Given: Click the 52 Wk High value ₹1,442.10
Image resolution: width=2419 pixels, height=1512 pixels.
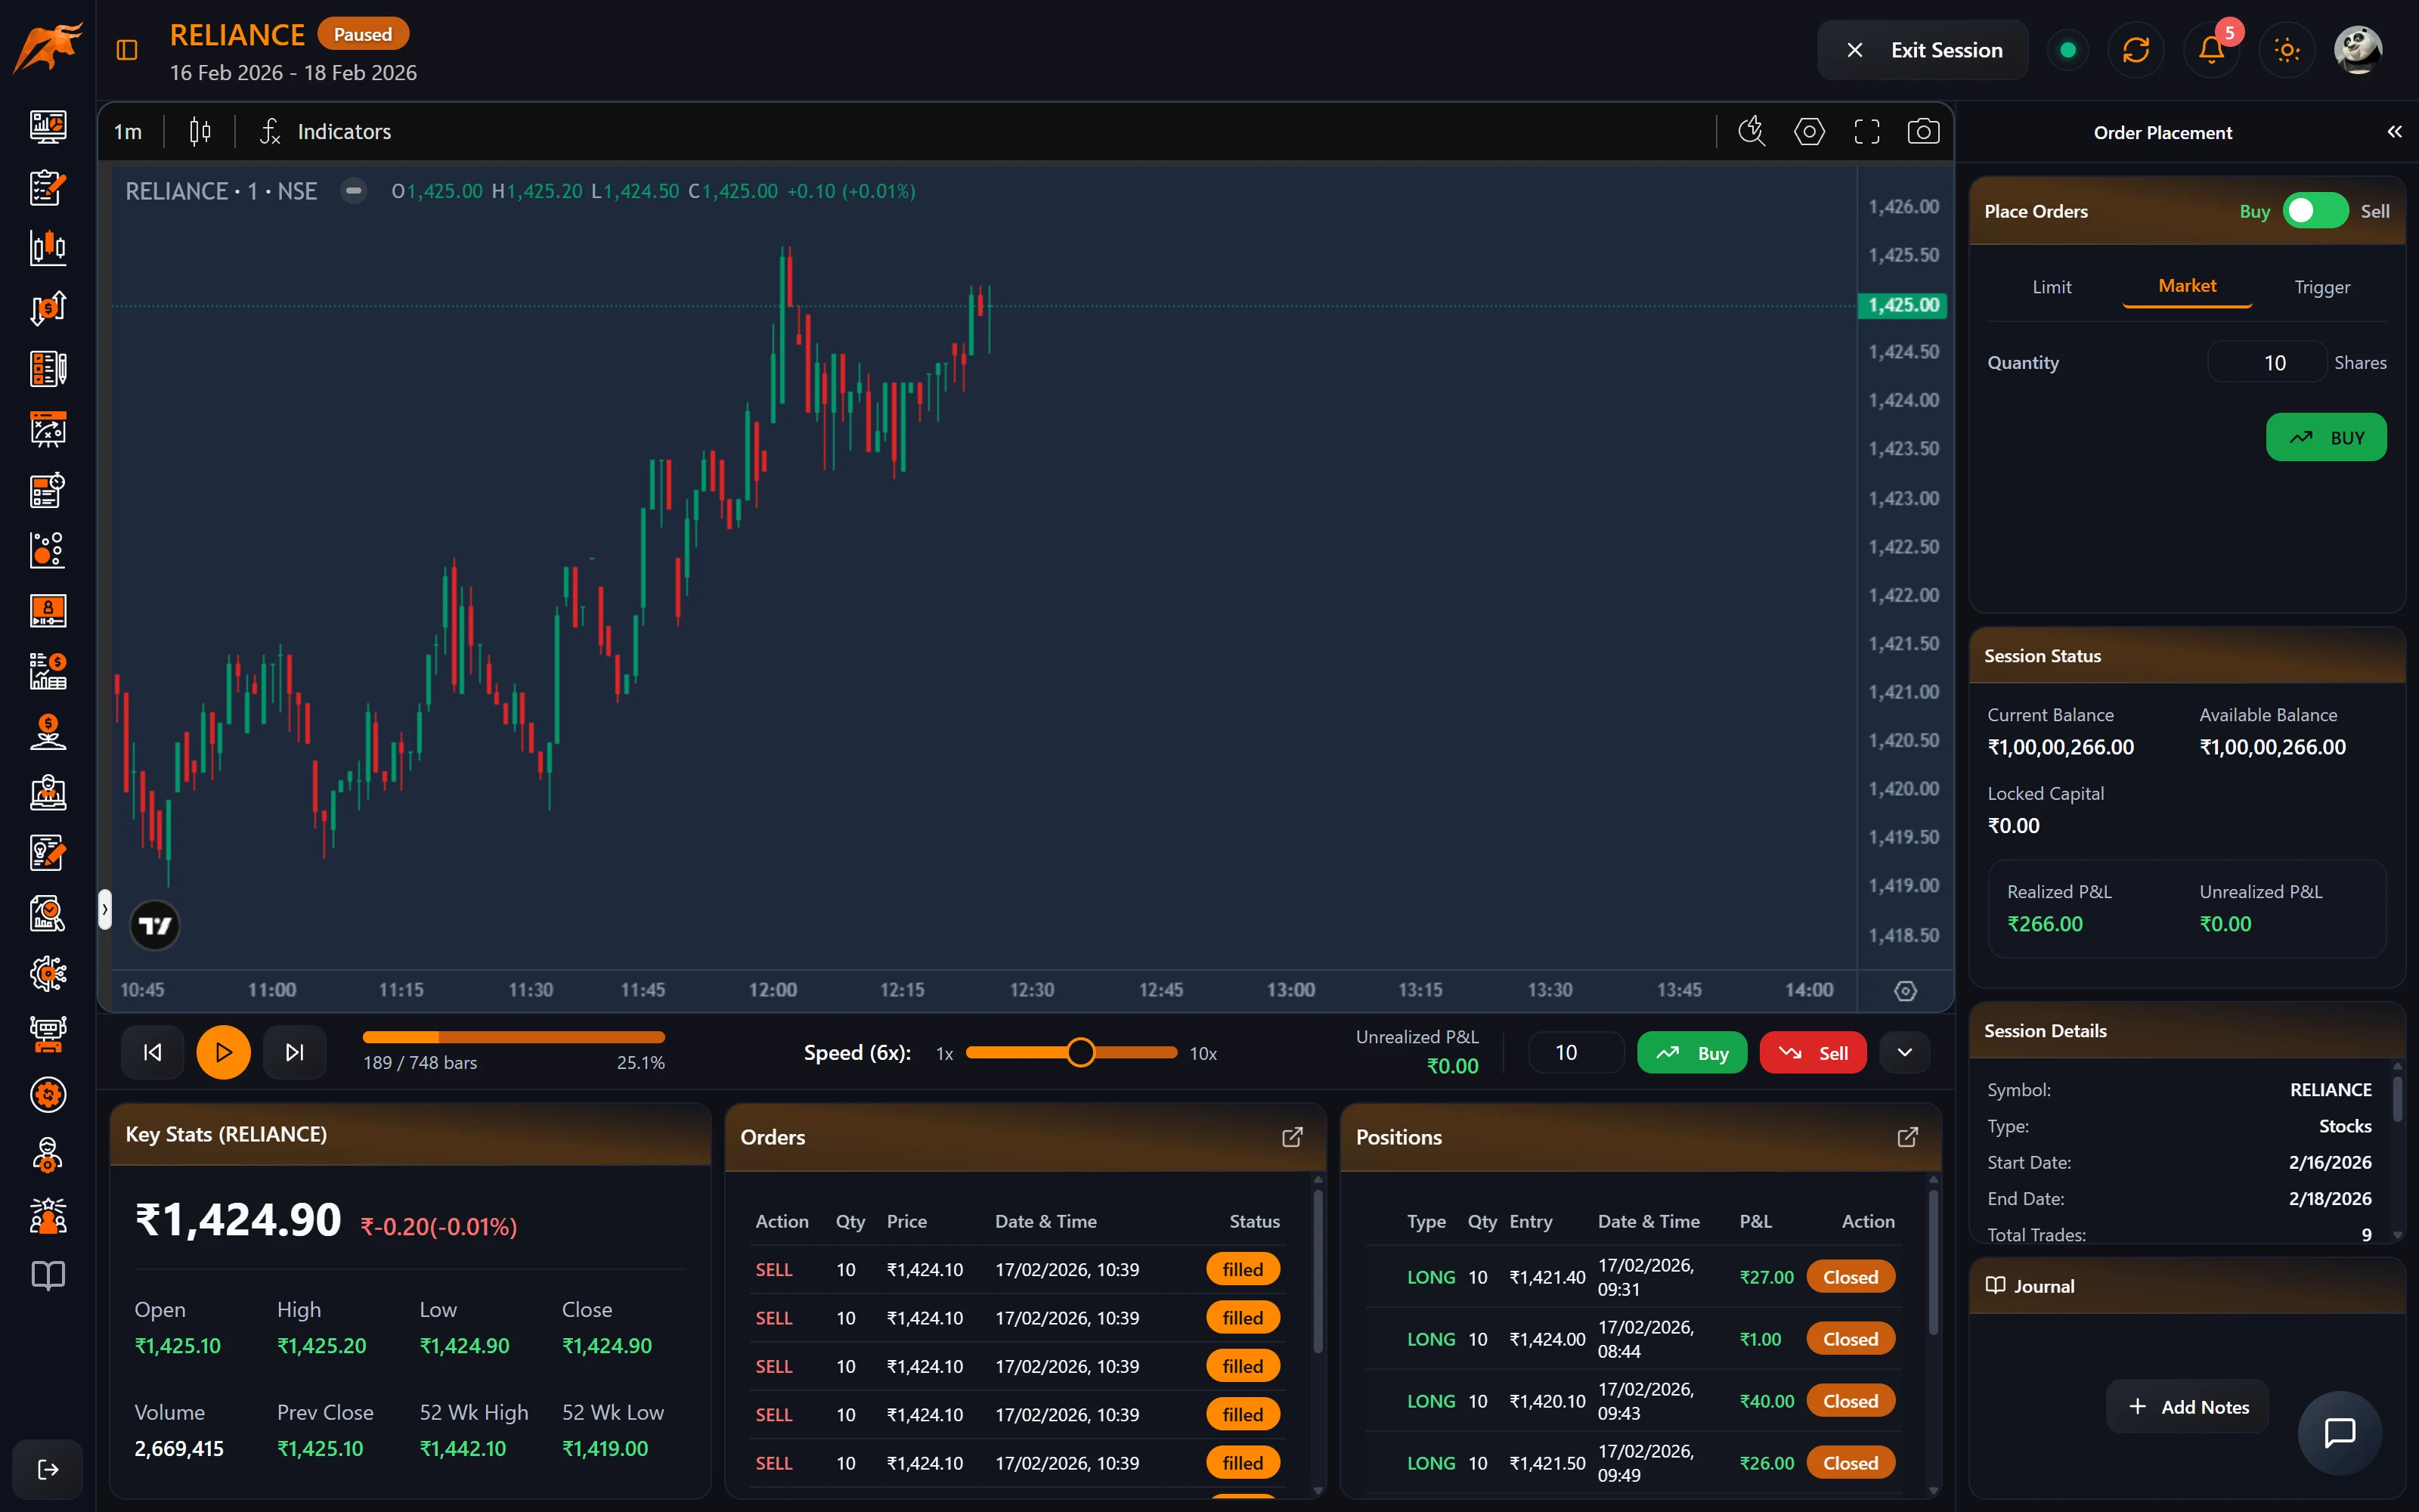Looking at the screenshot, I should point(463,1448).
